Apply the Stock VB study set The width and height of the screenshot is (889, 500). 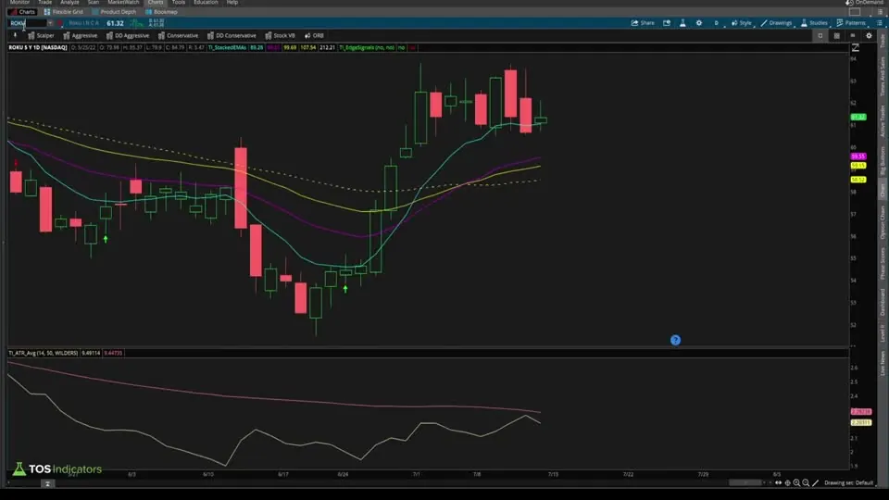point(280,36)
